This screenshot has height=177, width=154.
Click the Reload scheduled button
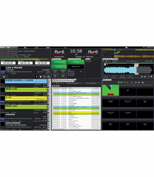click(91, 83)
